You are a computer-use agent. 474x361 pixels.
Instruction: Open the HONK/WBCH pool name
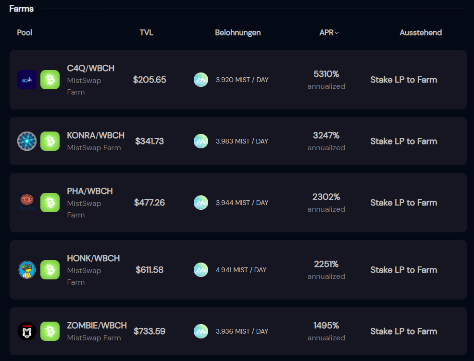pyautogui.click(x=93, y=258)
